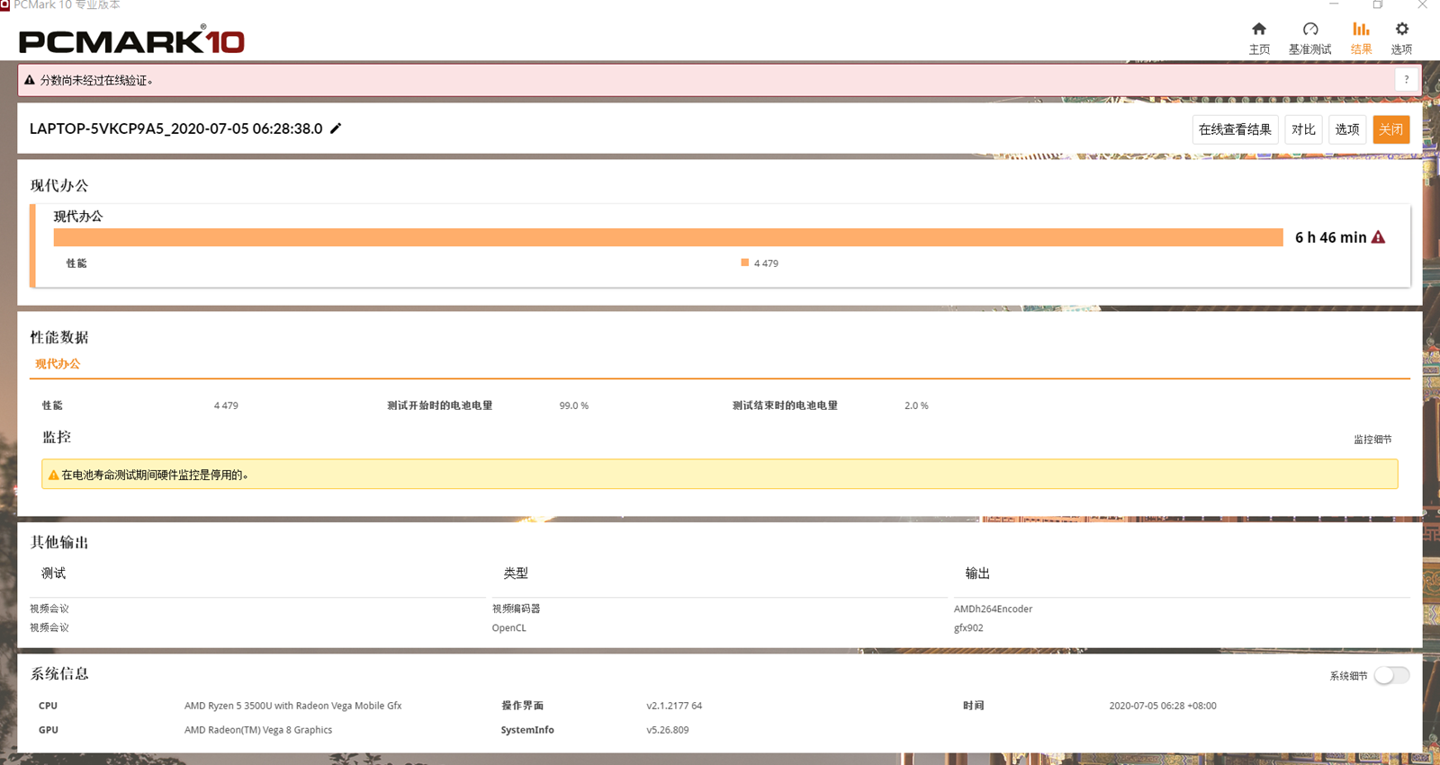This screenshot has width=1440, height=765.
Task: Click the orange 4 479 legend square
Action: 744,263
